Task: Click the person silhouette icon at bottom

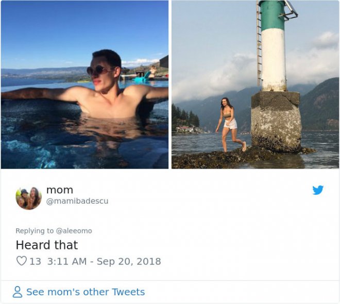Action: pos(18,292)
